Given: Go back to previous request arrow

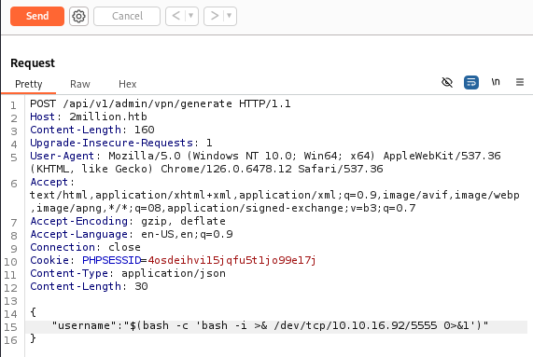Looking at the screenshot, I should point(175,16).
